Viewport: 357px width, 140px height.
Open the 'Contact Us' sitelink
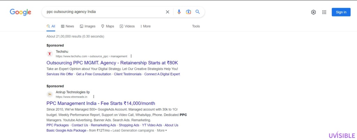coord(80,125)
